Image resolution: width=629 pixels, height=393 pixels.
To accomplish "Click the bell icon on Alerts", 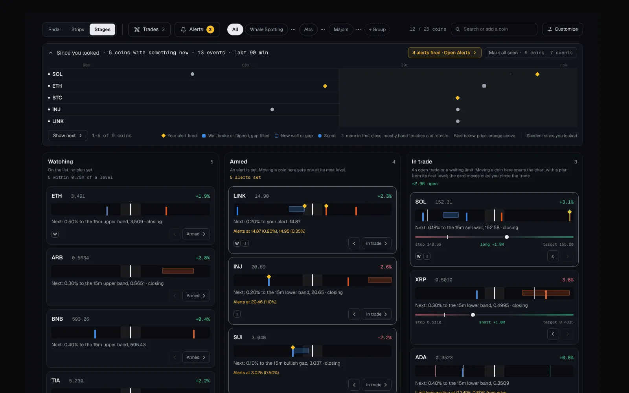I will pyautogui.click(x=183, y=29).
